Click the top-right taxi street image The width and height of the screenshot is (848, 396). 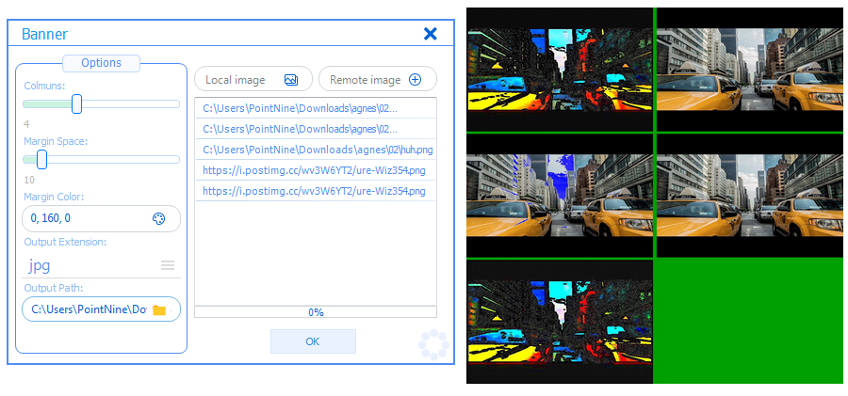(x=750, y=70)
